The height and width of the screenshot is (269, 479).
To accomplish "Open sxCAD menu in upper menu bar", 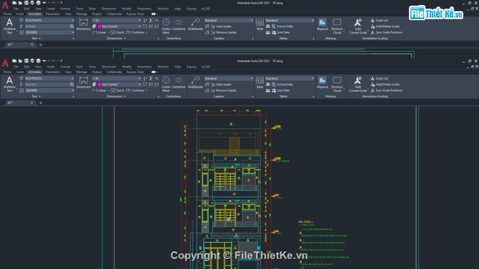I will tap(206, 9).
